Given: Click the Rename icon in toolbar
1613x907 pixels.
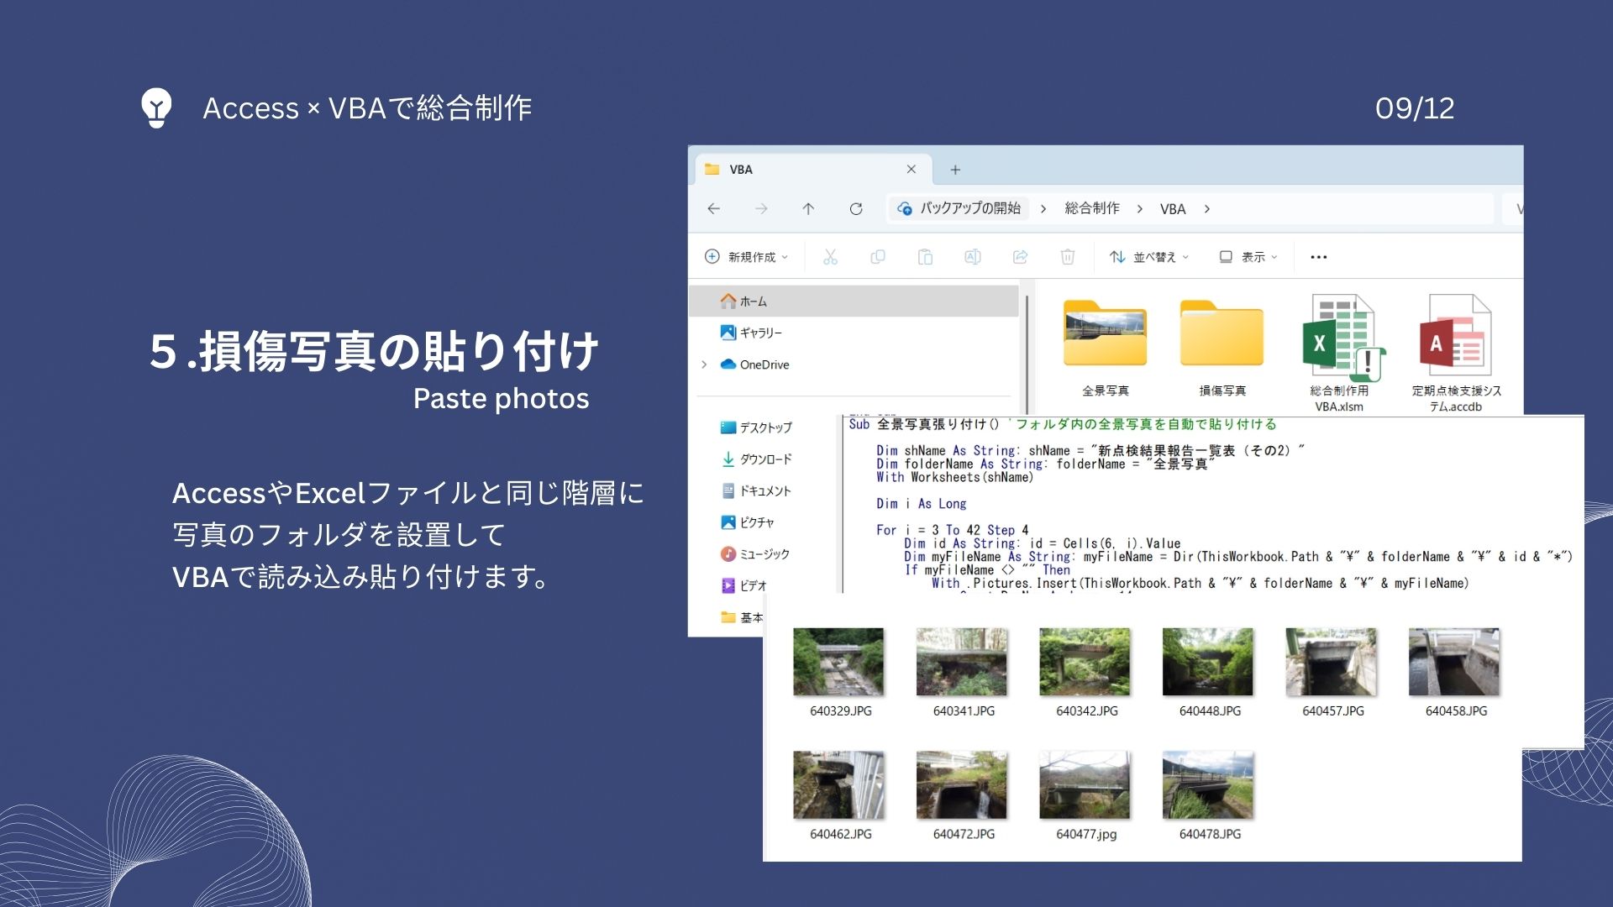Looking at the screenshot, I should coord(973,257).
